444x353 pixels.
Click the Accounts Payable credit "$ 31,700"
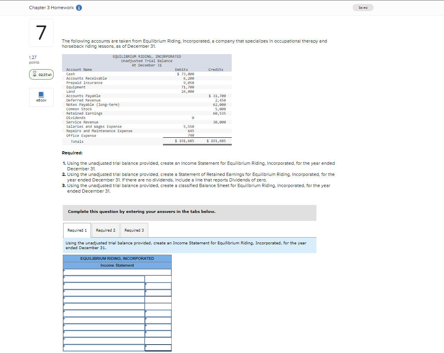pyautogui.click(x=217, y=96)
